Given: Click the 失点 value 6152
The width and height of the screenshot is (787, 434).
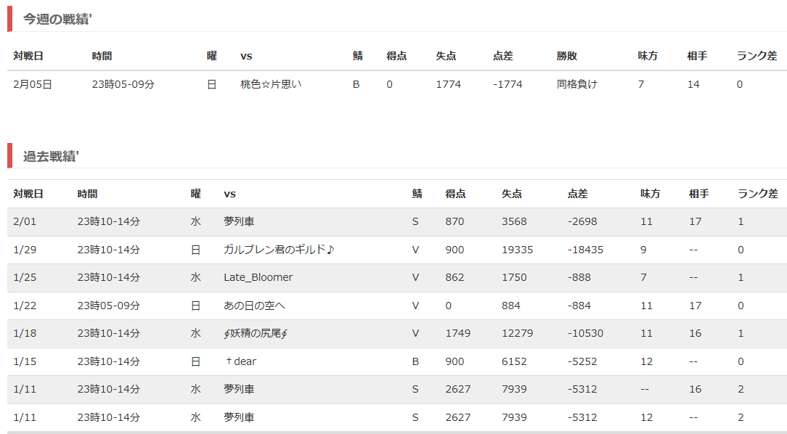Looking at the screenshot, I should click(x=515, y=361).
